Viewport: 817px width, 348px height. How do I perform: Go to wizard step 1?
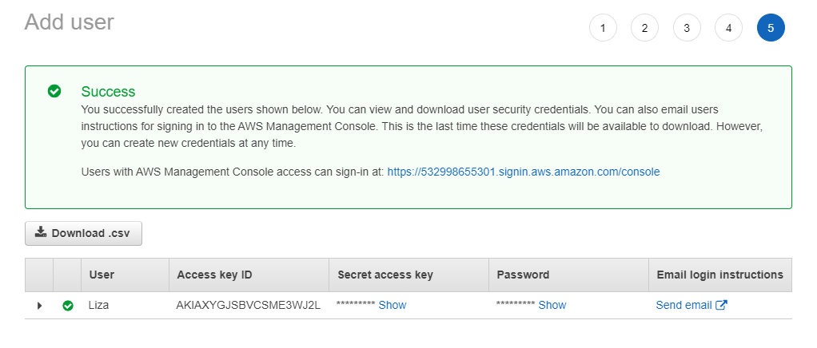click(x=603, y=28)
